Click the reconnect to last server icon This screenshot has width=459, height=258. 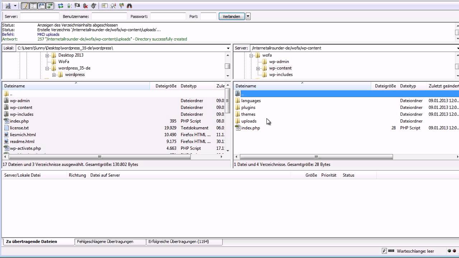[93, 6]
